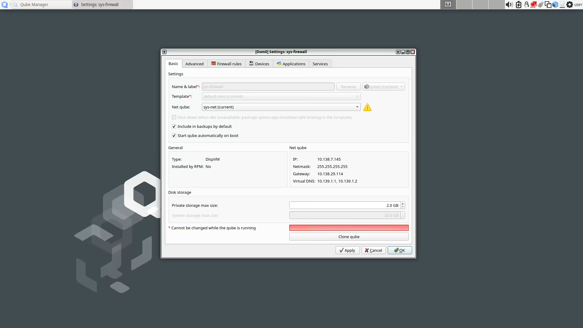The height and width of the screenshot is (328, 583).
Task: Click Virtual DNS value 10.139.1.1, 10.139.1.2
Action: (x=337, y=181)
